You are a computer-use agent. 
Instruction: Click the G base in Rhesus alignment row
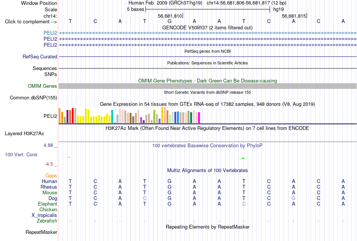coord(169,187)
